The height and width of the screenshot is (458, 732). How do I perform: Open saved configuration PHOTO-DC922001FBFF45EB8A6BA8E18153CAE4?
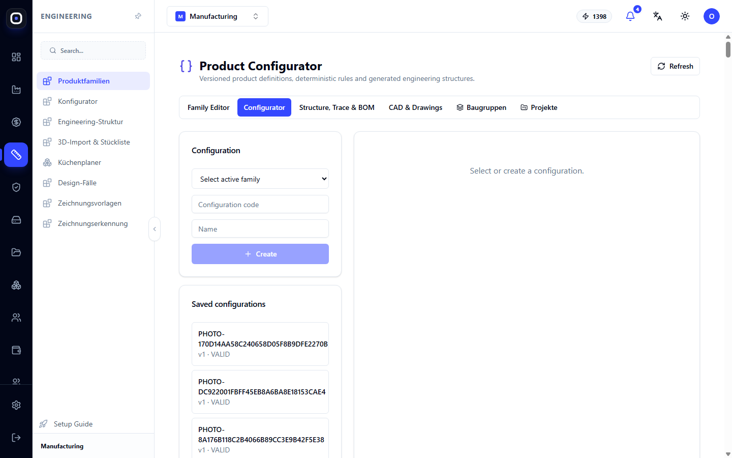(260, 392)
